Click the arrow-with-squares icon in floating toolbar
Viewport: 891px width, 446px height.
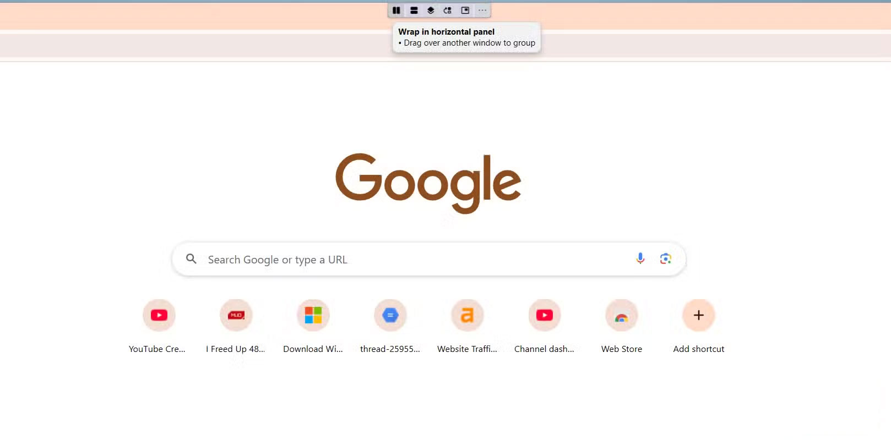click(448, 10)
